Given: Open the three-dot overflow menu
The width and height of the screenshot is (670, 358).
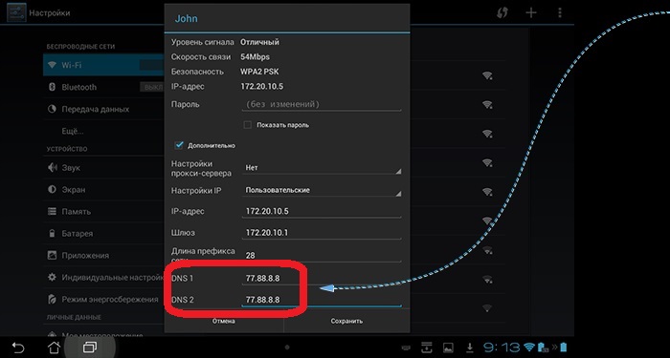Looking at the screenshot, I should click(560, 12).
